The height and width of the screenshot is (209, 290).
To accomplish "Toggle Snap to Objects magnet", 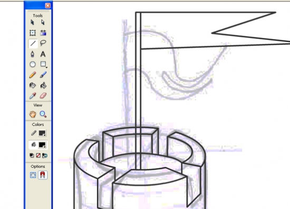I will [43, 175].
